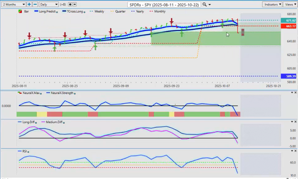Click the black plus button beside (+8)
Screen dimensions: 298x179
click(x=70, y=4)
